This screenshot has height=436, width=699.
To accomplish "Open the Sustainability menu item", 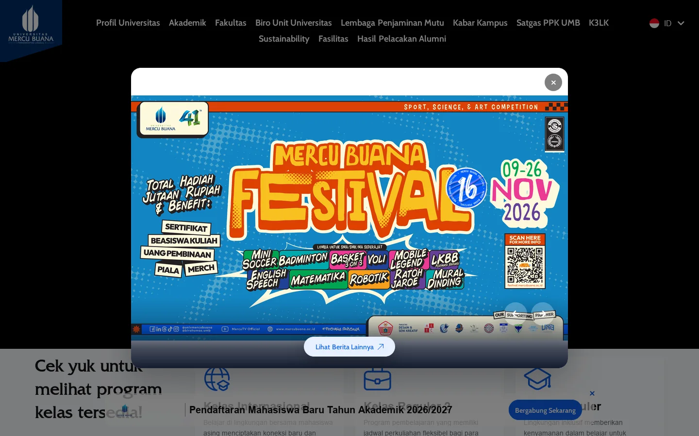I will click(x=284, y=39).
